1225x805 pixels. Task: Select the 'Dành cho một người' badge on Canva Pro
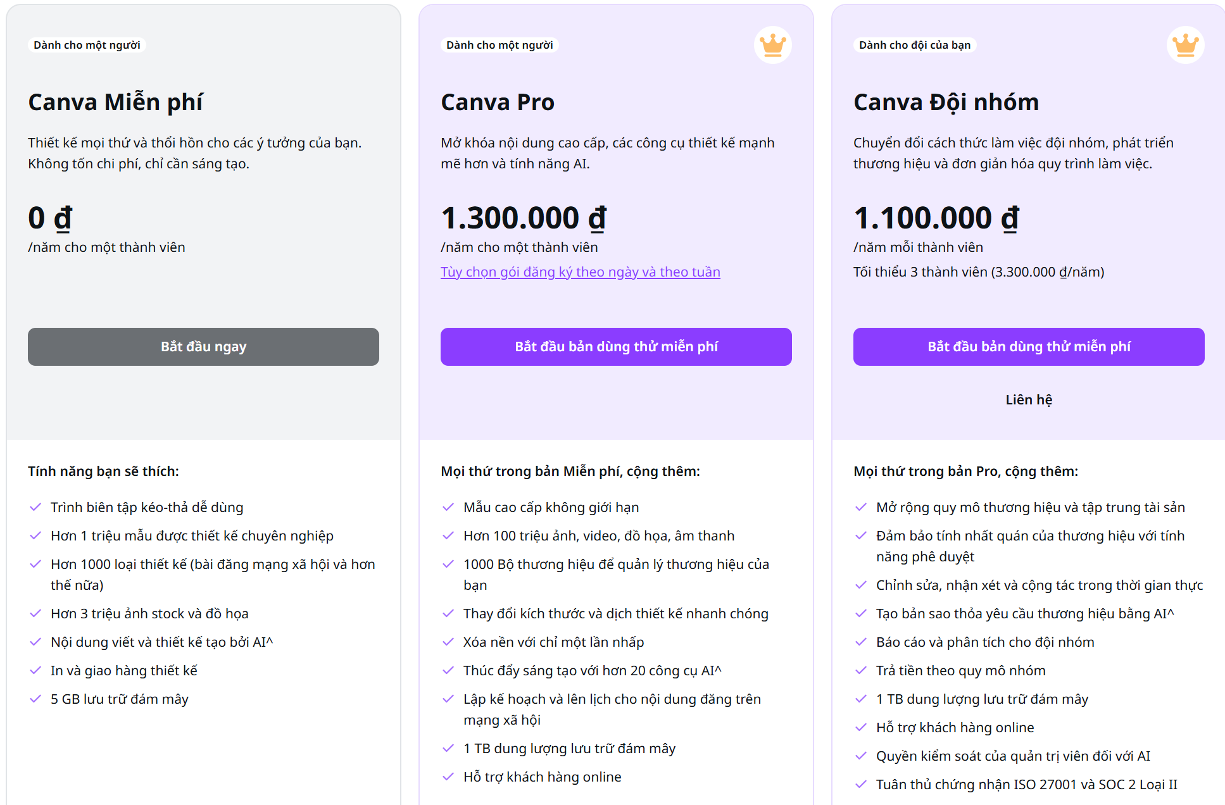pos(499,44)
